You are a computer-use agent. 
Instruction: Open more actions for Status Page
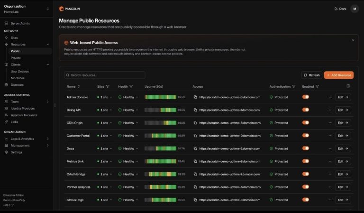tap(330, 200)
